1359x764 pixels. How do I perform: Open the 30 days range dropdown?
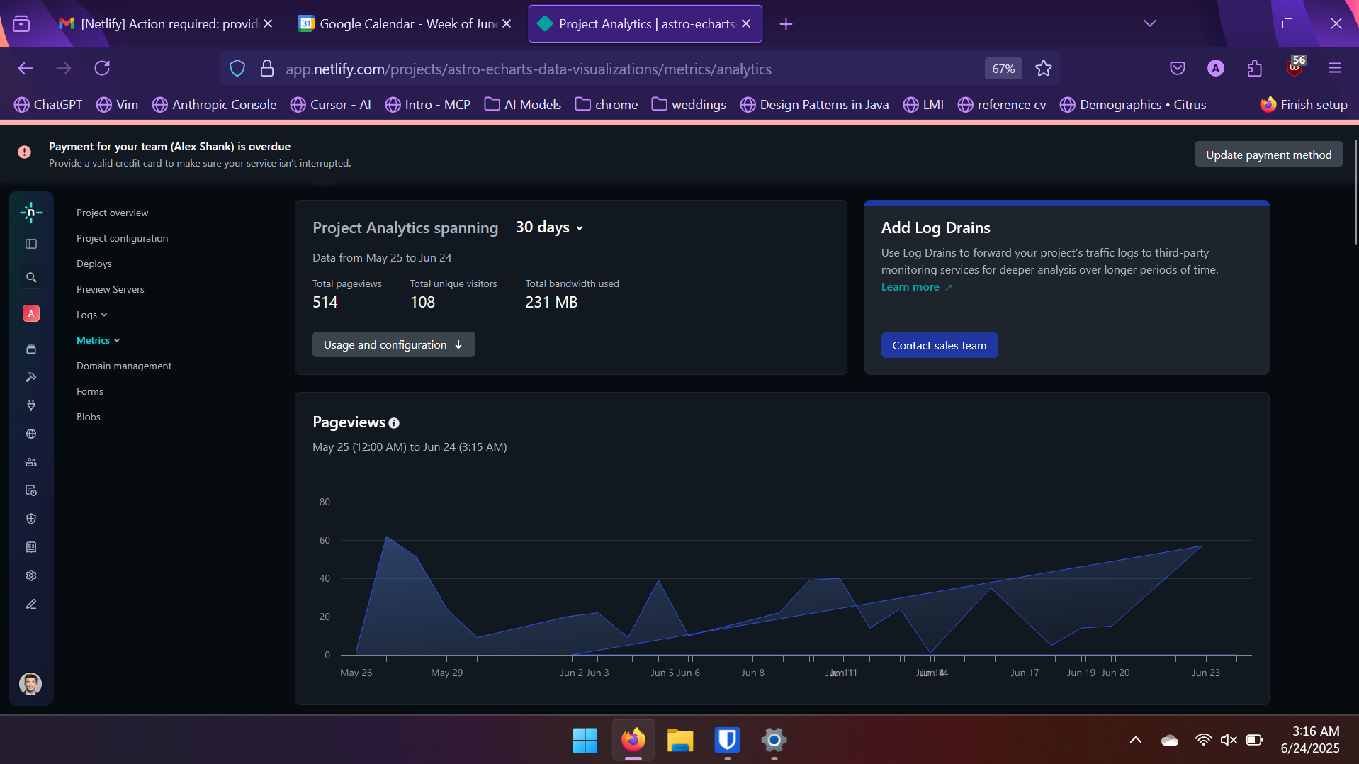549,227
